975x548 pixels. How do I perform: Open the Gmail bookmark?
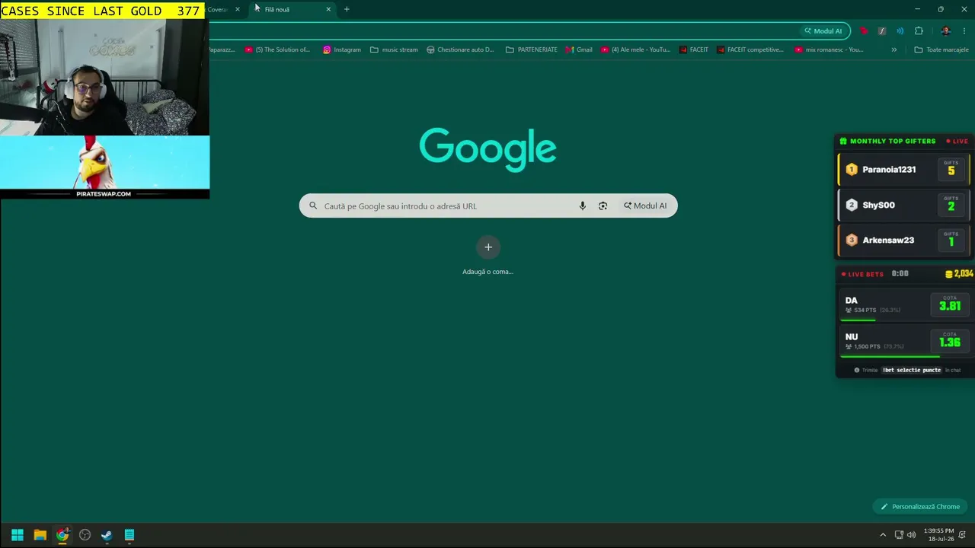(579, 49)
